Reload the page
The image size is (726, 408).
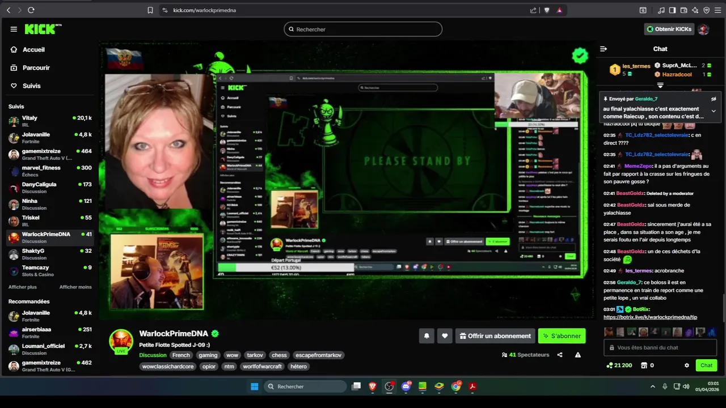pos(31,10)
